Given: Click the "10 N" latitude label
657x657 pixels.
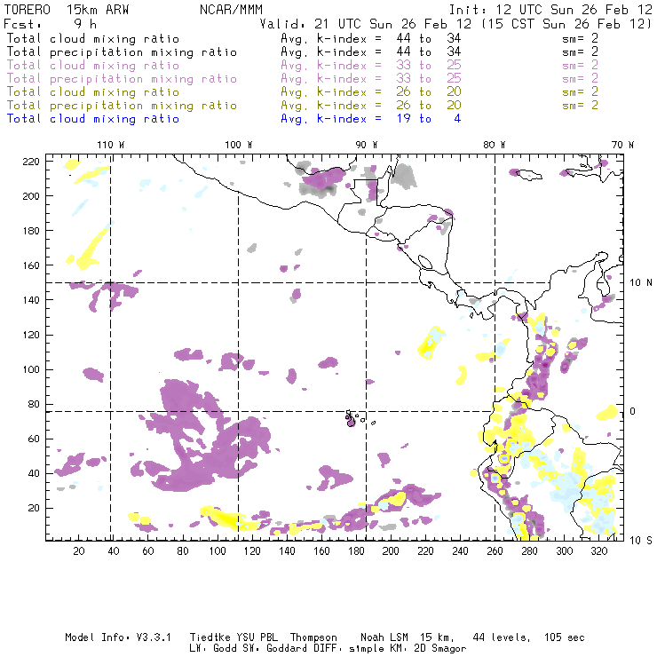Looking at the screenshot, I should coord(641,283).
